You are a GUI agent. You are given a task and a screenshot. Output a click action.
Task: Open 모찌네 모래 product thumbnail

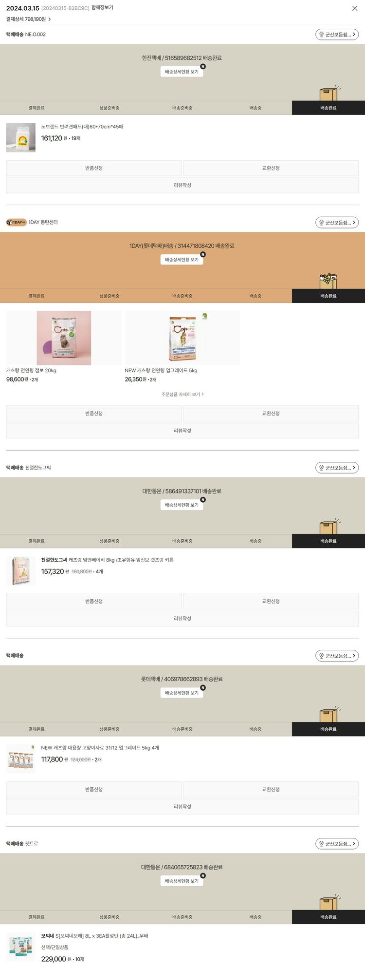pyautogui.click(x=21, y=947)
